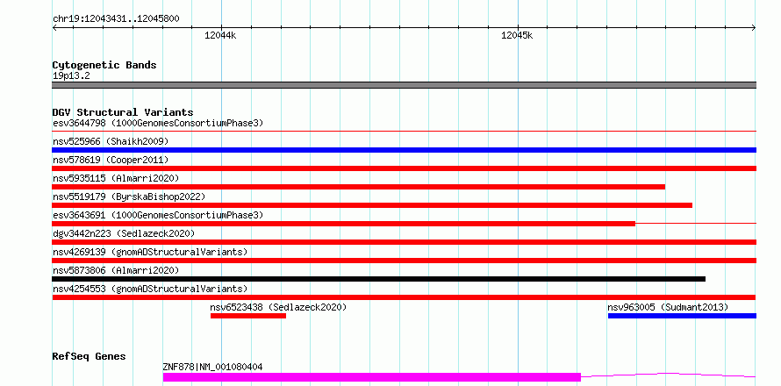Select the nsv5935115 (Almarri2020) label

point(116,178)
